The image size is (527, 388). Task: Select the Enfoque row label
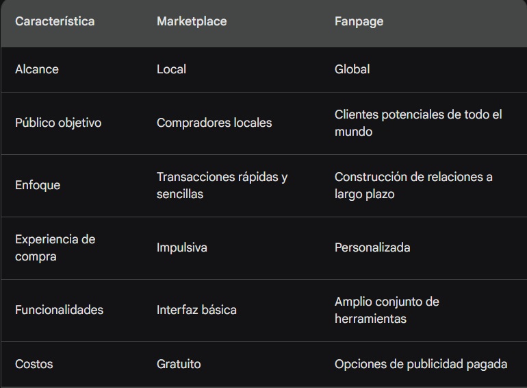38,185
